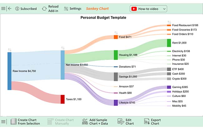
Task: Open Settings sliders icon
Action: (x=66, y=9)
